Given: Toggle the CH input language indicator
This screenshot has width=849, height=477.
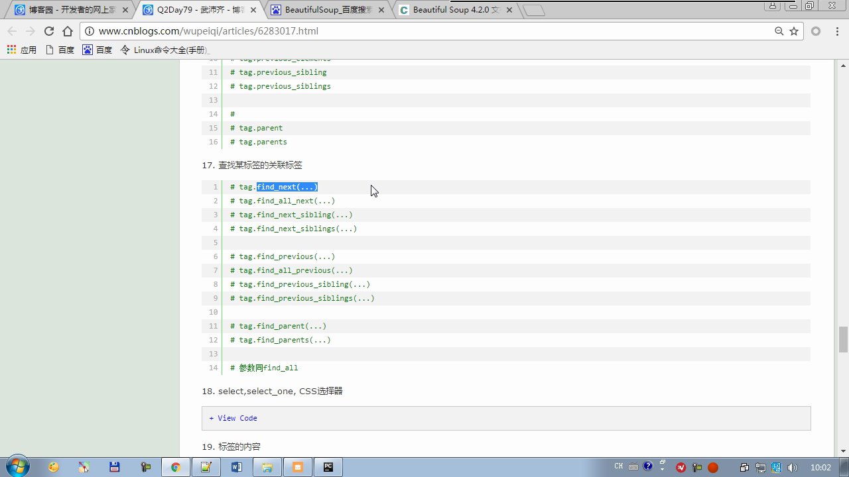Looking at the screenshot, I should coord(618,466).
